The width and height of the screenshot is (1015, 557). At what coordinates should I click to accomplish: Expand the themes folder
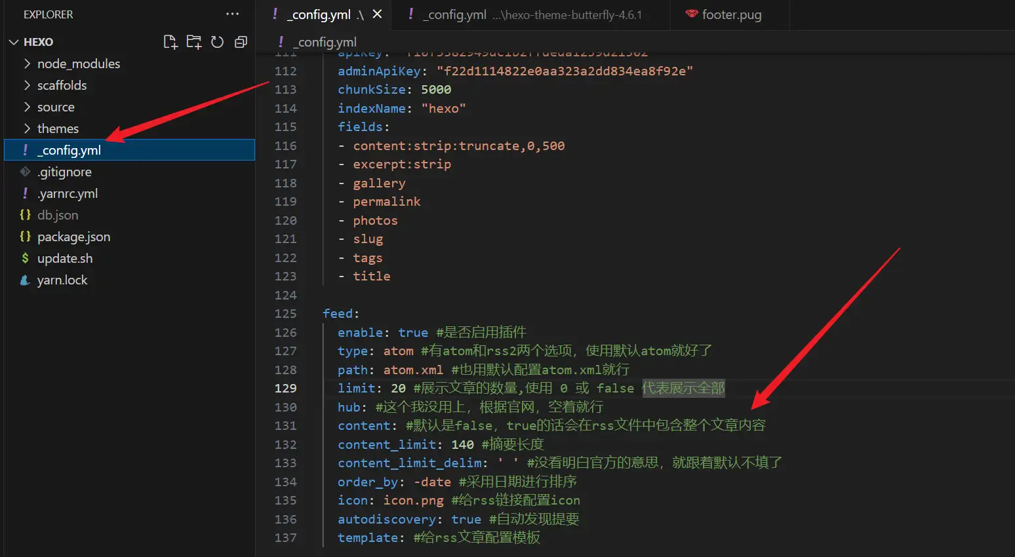tap(58, 128)
